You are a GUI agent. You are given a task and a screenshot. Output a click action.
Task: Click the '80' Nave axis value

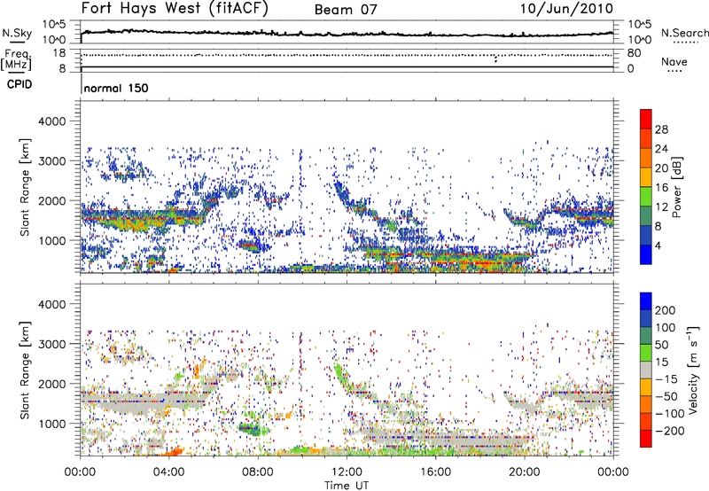coord(634,53)
